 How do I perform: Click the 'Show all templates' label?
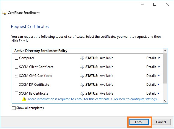click(x=30, y=108)
